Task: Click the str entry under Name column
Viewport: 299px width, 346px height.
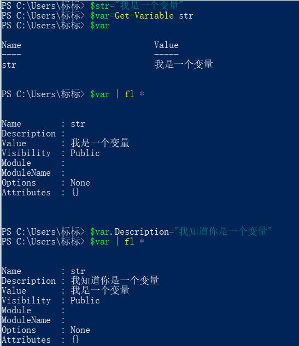Action: click(9, 65)
